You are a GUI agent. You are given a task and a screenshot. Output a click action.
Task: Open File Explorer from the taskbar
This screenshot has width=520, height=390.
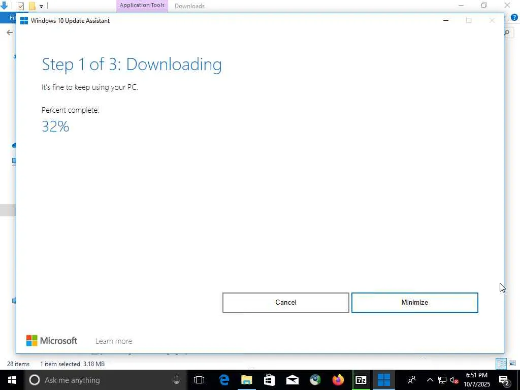click(x=246, y=380)
